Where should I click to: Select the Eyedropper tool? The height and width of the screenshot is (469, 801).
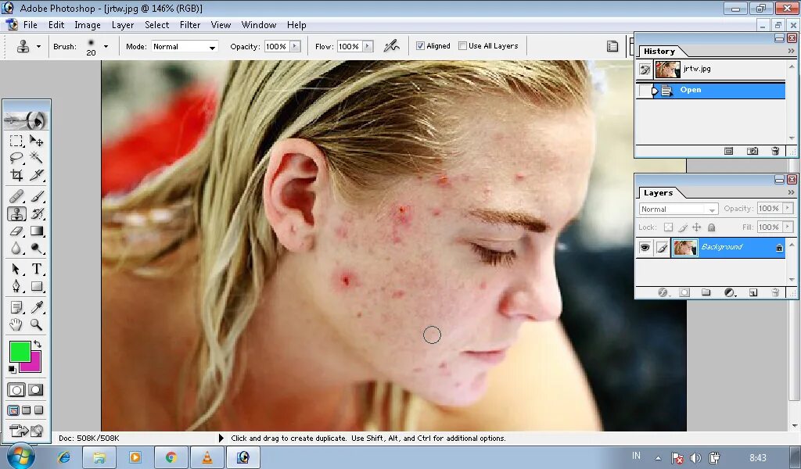tap(36, 307)
